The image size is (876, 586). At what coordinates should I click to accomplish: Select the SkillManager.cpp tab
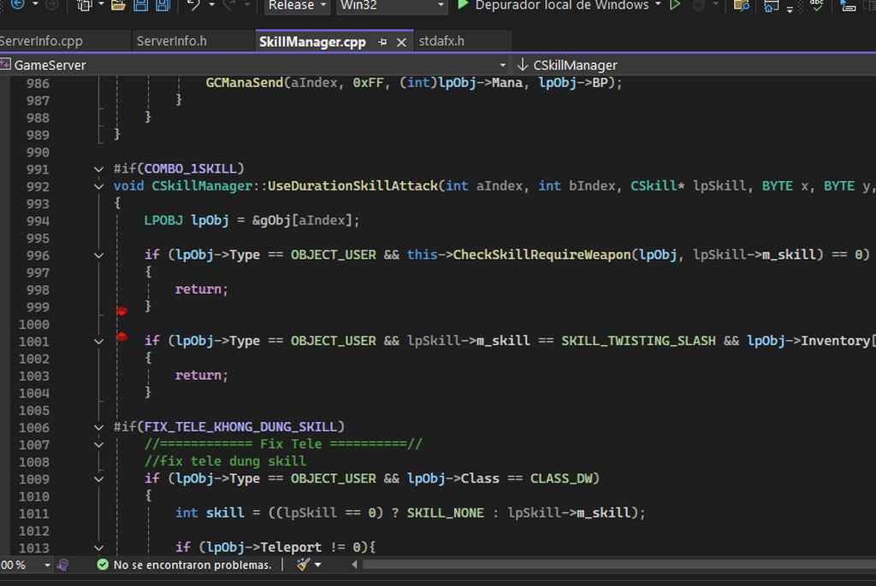pyautogui.click(x=312, y=42)
